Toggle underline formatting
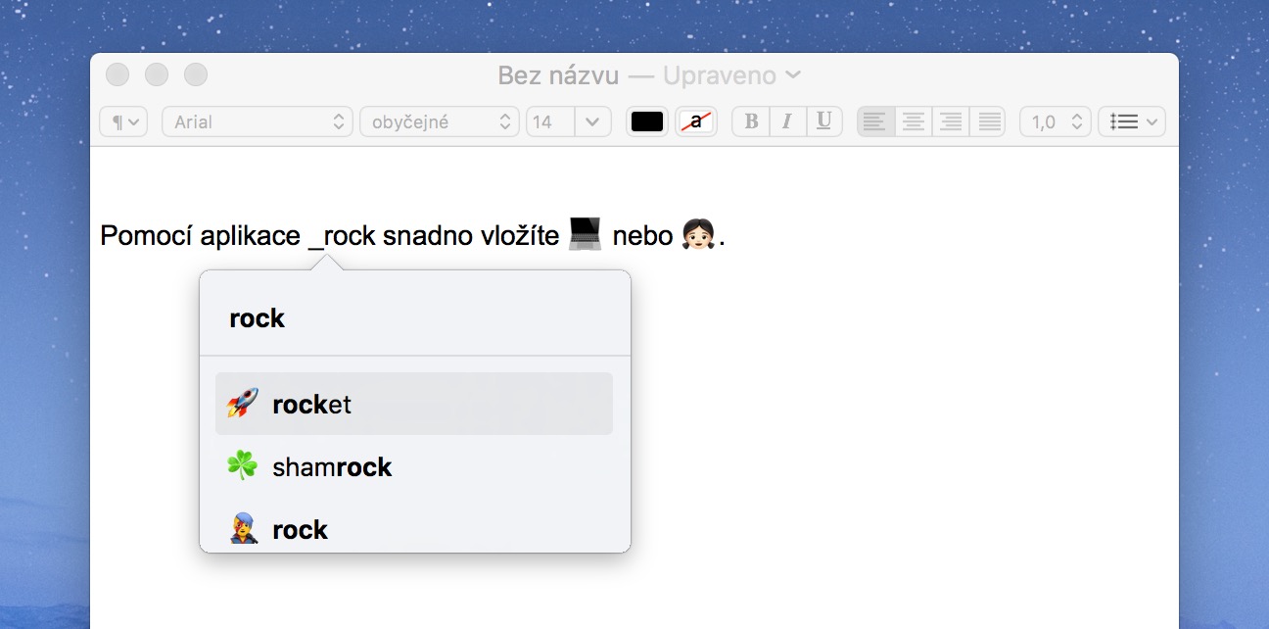 click(x=823, y=121)
